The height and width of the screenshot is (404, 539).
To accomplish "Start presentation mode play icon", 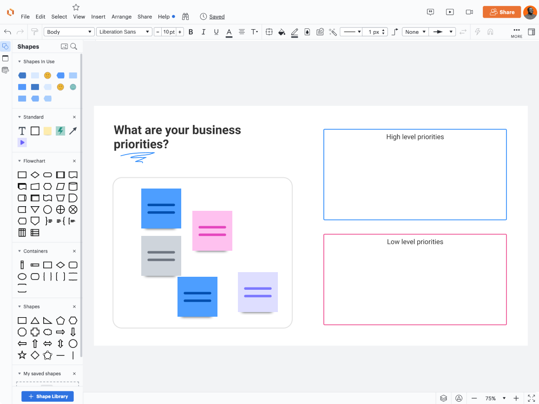I will click(x=450, y=12).
